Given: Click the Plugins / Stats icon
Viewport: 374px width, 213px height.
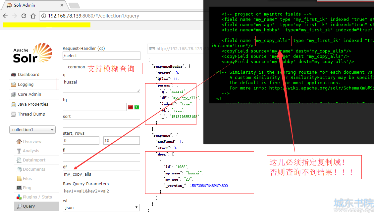Looking at the screenshot, I should 19,197.
